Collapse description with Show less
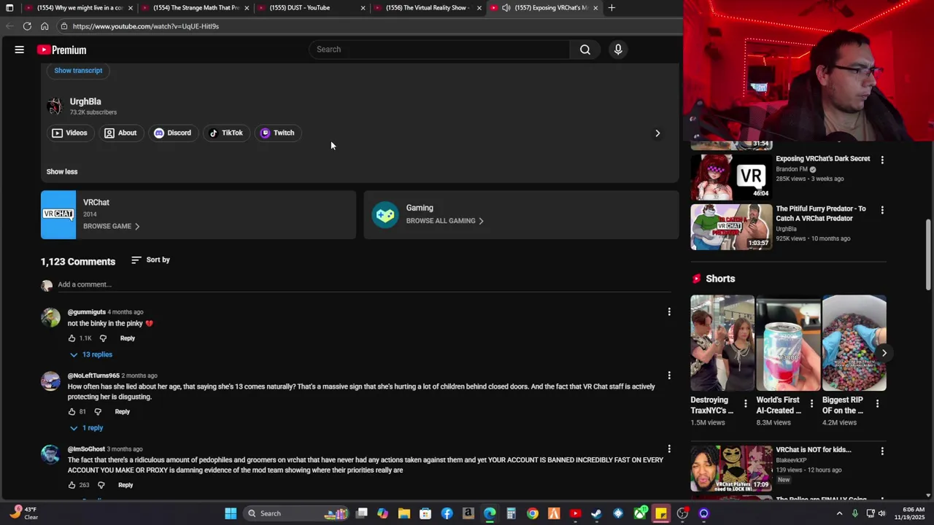Viewport: 934px width, 525px height. 62,171
